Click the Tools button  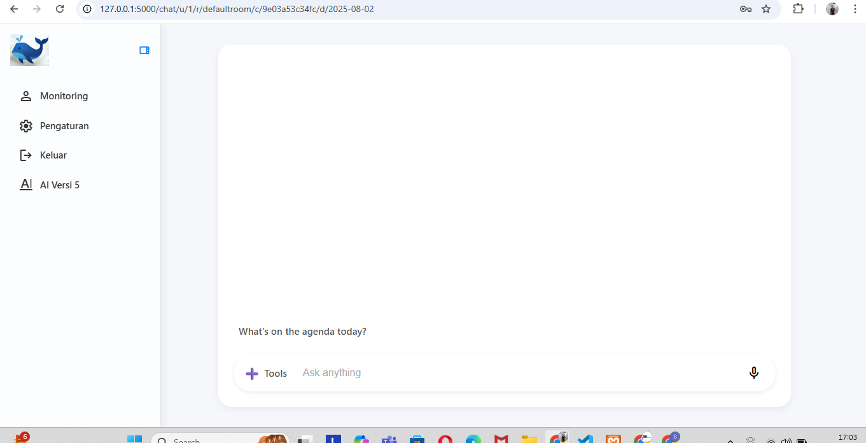[276, 373]
